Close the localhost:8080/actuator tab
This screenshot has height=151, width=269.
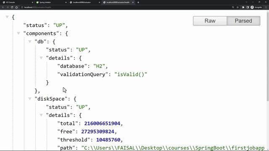(x=99, y=3)
